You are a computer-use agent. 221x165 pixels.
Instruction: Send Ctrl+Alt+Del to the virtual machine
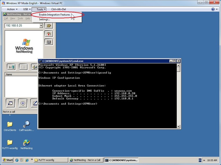pyautogui.click(x=58, y=9)
